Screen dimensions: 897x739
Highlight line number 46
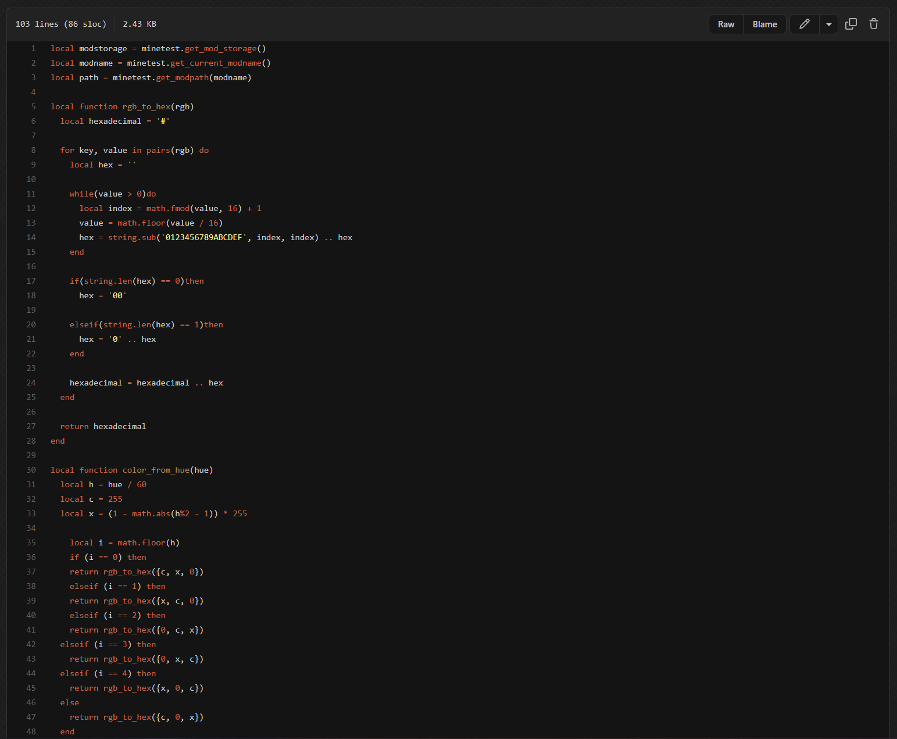click(x=31, y=703)
